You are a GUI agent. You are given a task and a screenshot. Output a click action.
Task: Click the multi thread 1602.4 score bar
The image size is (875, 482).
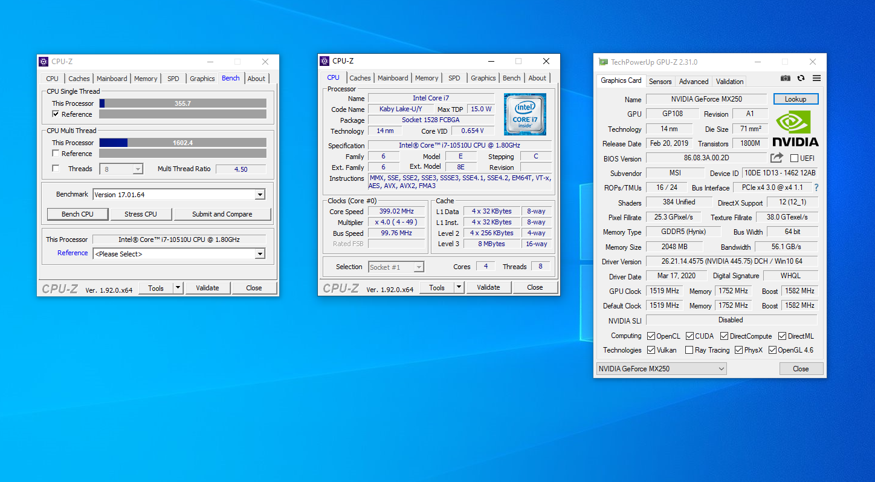(x=182, y=143)
